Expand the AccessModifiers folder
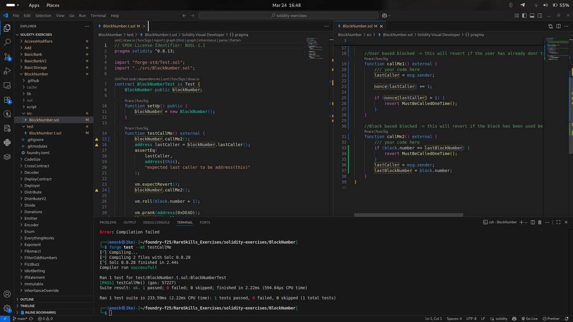Image resolution: width=573 pixels, height=322 pixels. 54,42
